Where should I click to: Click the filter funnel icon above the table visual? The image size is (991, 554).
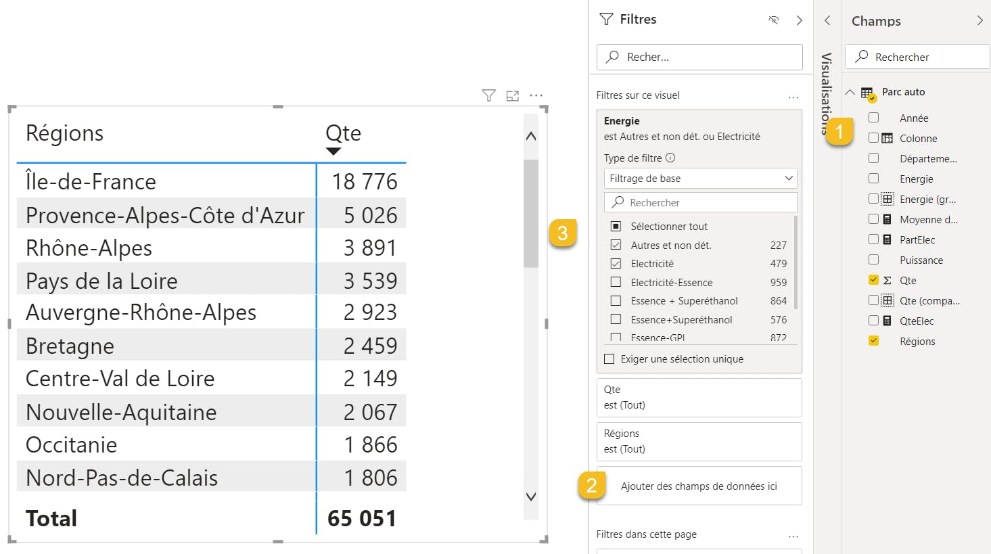488,95
